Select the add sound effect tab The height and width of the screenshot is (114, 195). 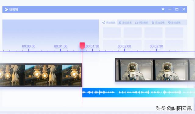109,22
